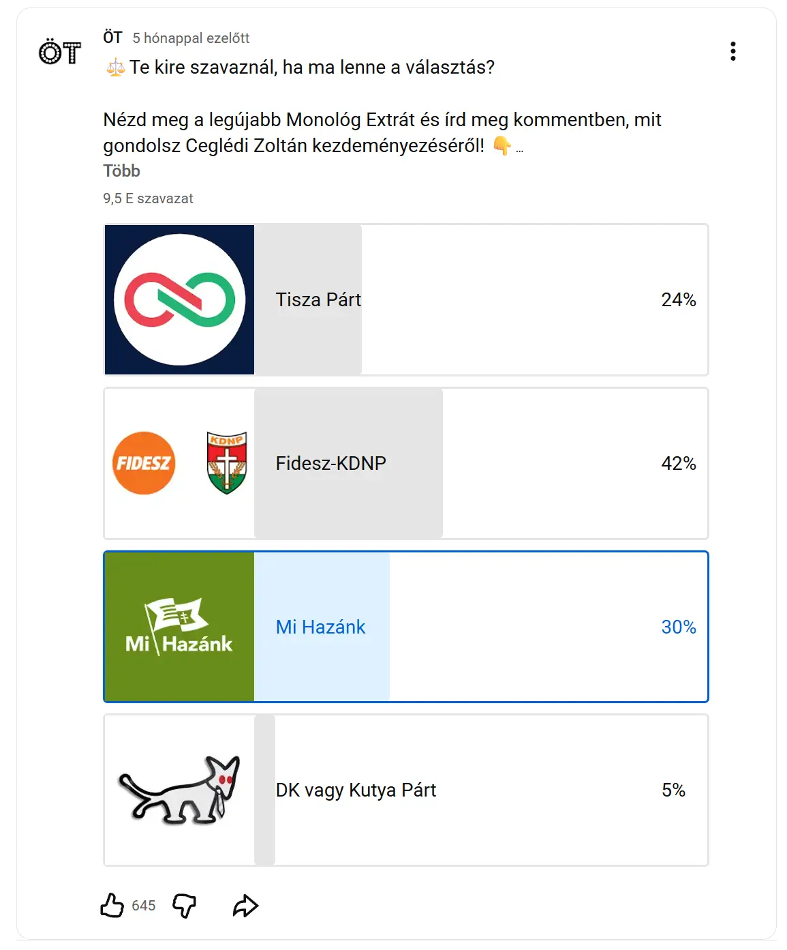Click the Mi Hazánk green logo

click(x=179, y=627)
